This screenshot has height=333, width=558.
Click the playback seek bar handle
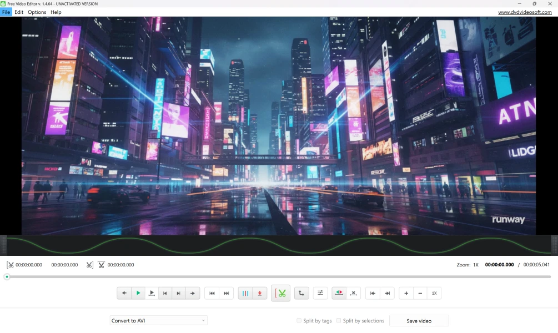(7, 276)
